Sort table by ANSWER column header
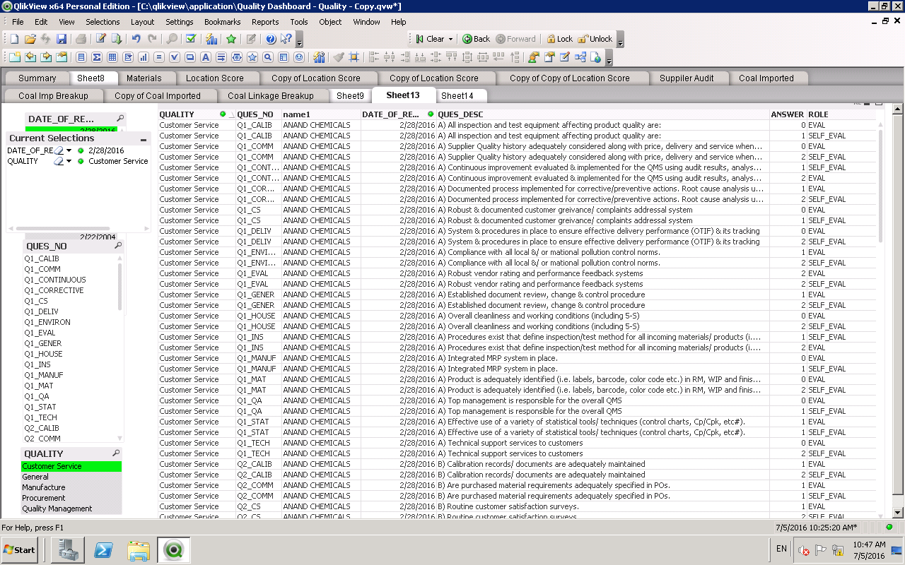The width and height of the screenshot is (905, 565). tap(788, 114)
